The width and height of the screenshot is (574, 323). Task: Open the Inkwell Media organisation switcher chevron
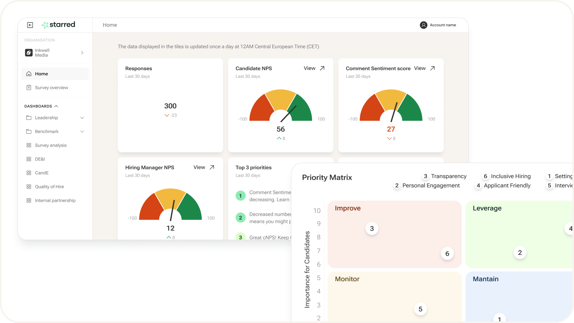coord(82,53)
